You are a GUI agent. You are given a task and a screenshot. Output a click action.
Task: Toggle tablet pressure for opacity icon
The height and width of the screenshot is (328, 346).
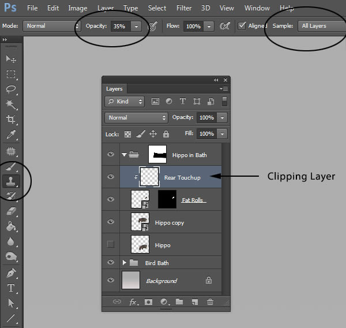152,26
